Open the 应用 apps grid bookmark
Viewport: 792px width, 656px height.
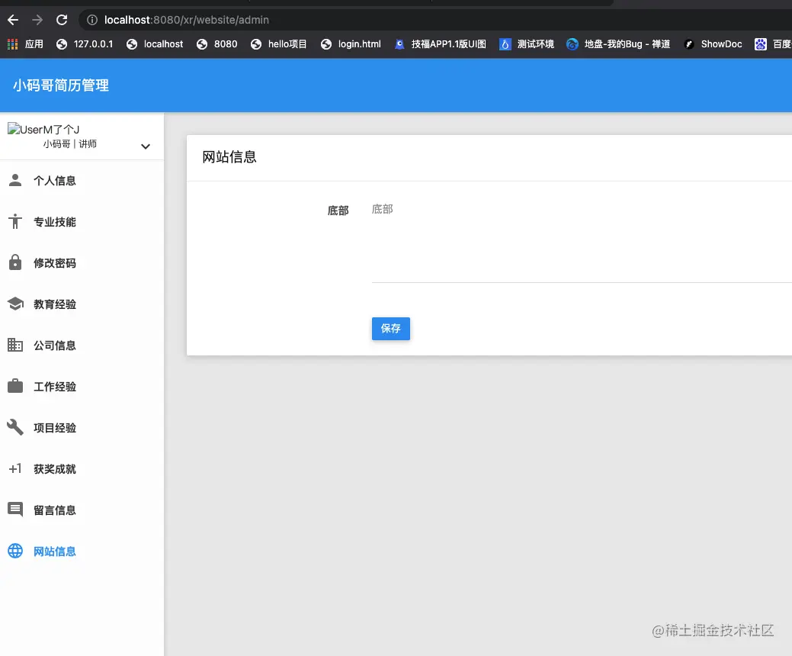(x=25, y=44)
